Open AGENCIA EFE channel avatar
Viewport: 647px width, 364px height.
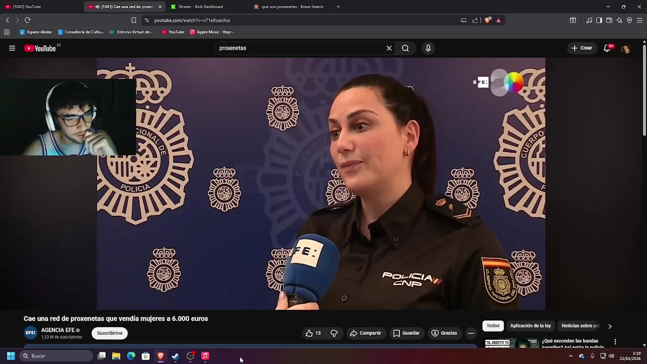(31, 333)
